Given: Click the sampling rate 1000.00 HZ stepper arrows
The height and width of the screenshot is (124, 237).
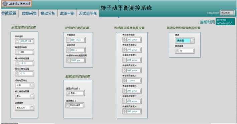Looking at the screenshot, I should [x=17, y=41].
